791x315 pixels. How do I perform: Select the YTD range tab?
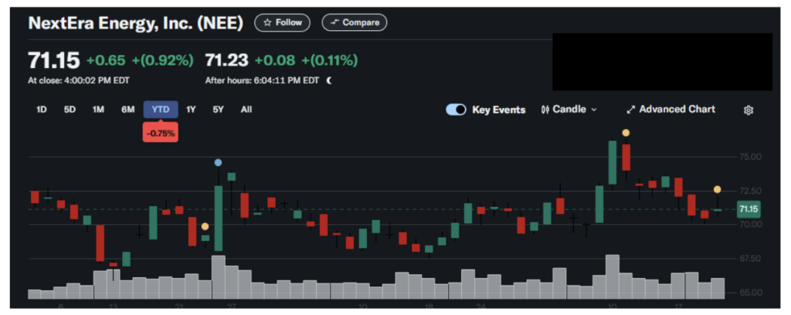click(x=161, y=110)
